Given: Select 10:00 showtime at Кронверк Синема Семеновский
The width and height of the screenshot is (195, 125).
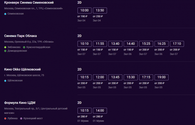Looking at the screenshot, I should pyautogui.click(x=85, y=11).
